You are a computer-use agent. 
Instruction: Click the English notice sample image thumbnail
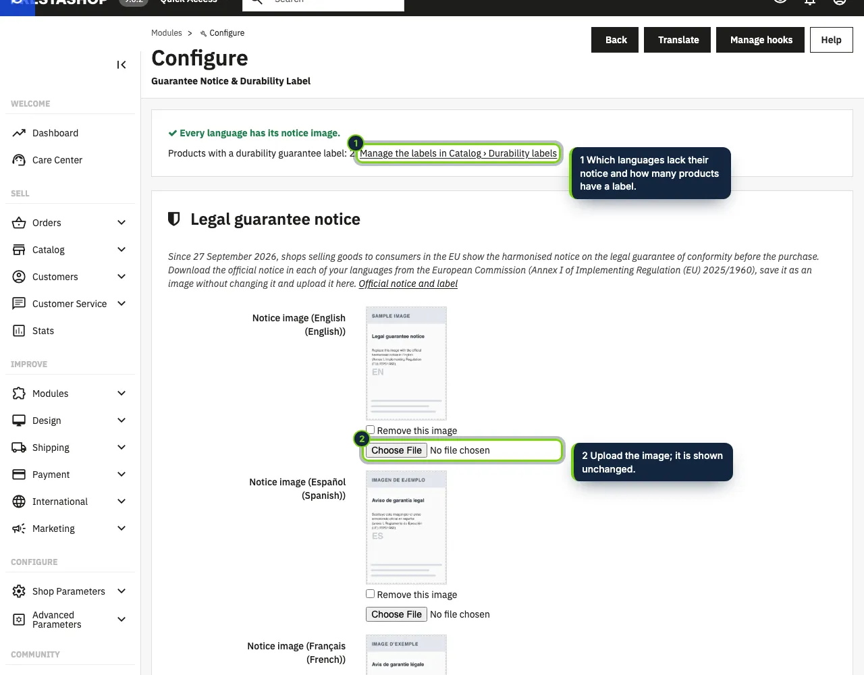click(406, 363)
